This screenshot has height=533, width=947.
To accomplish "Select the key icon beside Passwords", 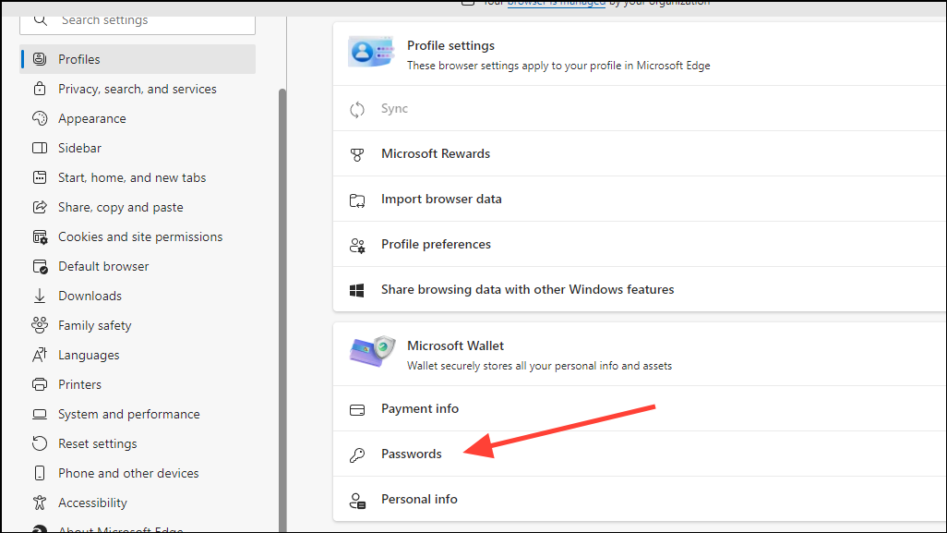I will tap(357, 454).
